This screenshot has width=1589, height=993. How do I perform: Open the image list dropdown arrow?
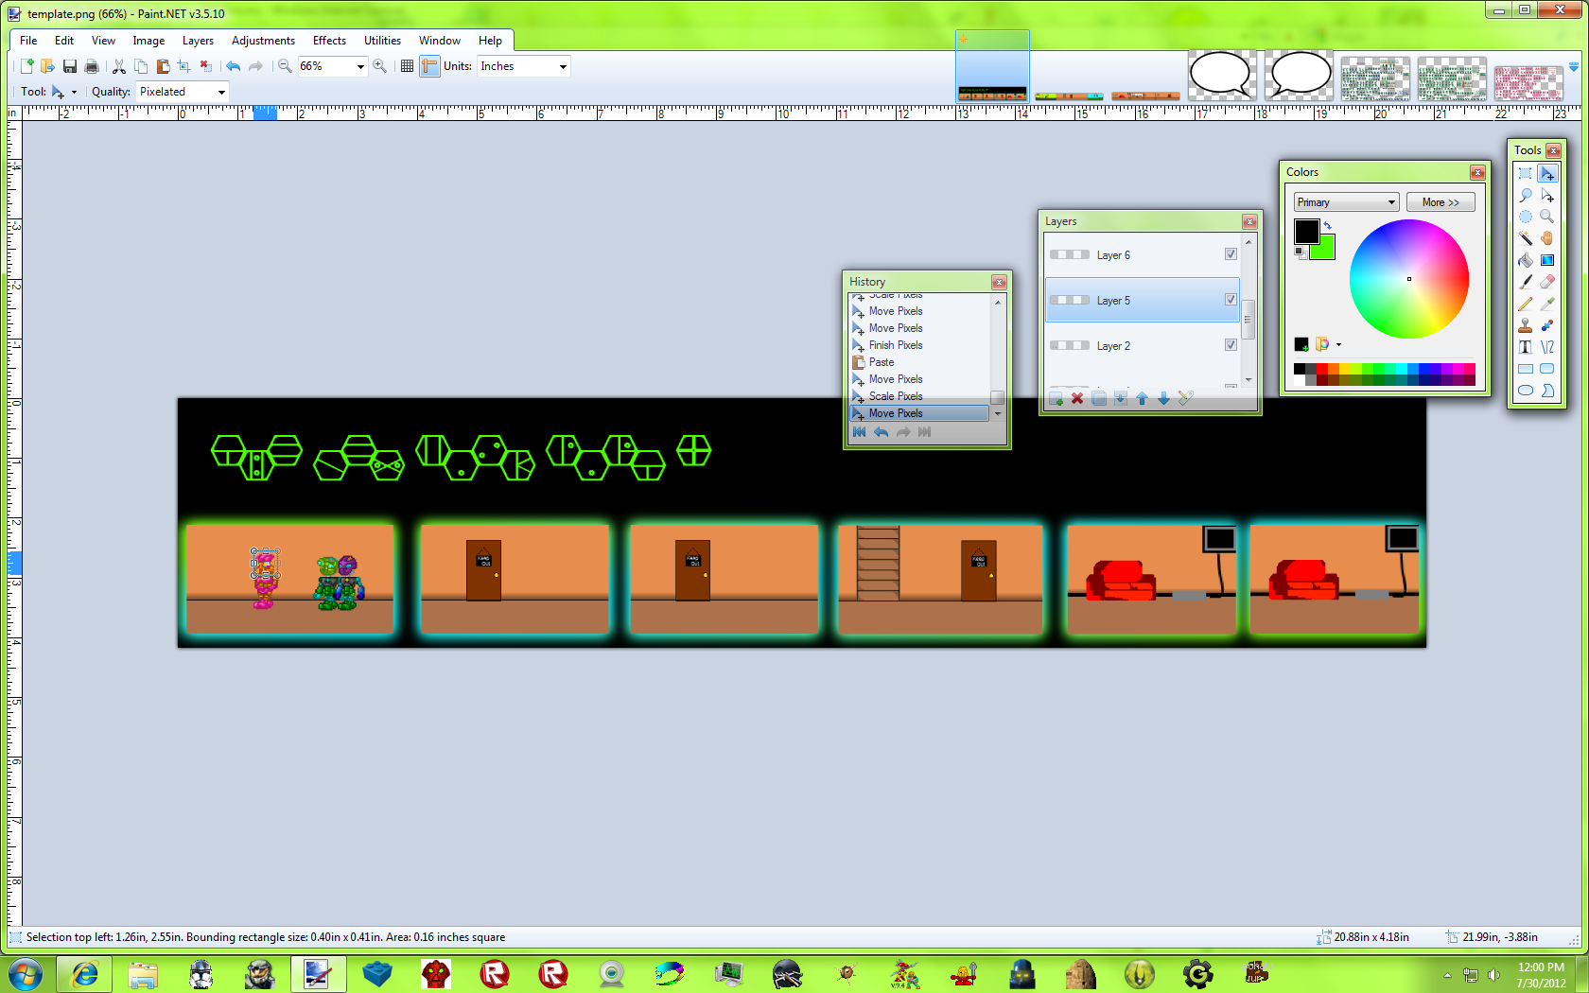1574,67
